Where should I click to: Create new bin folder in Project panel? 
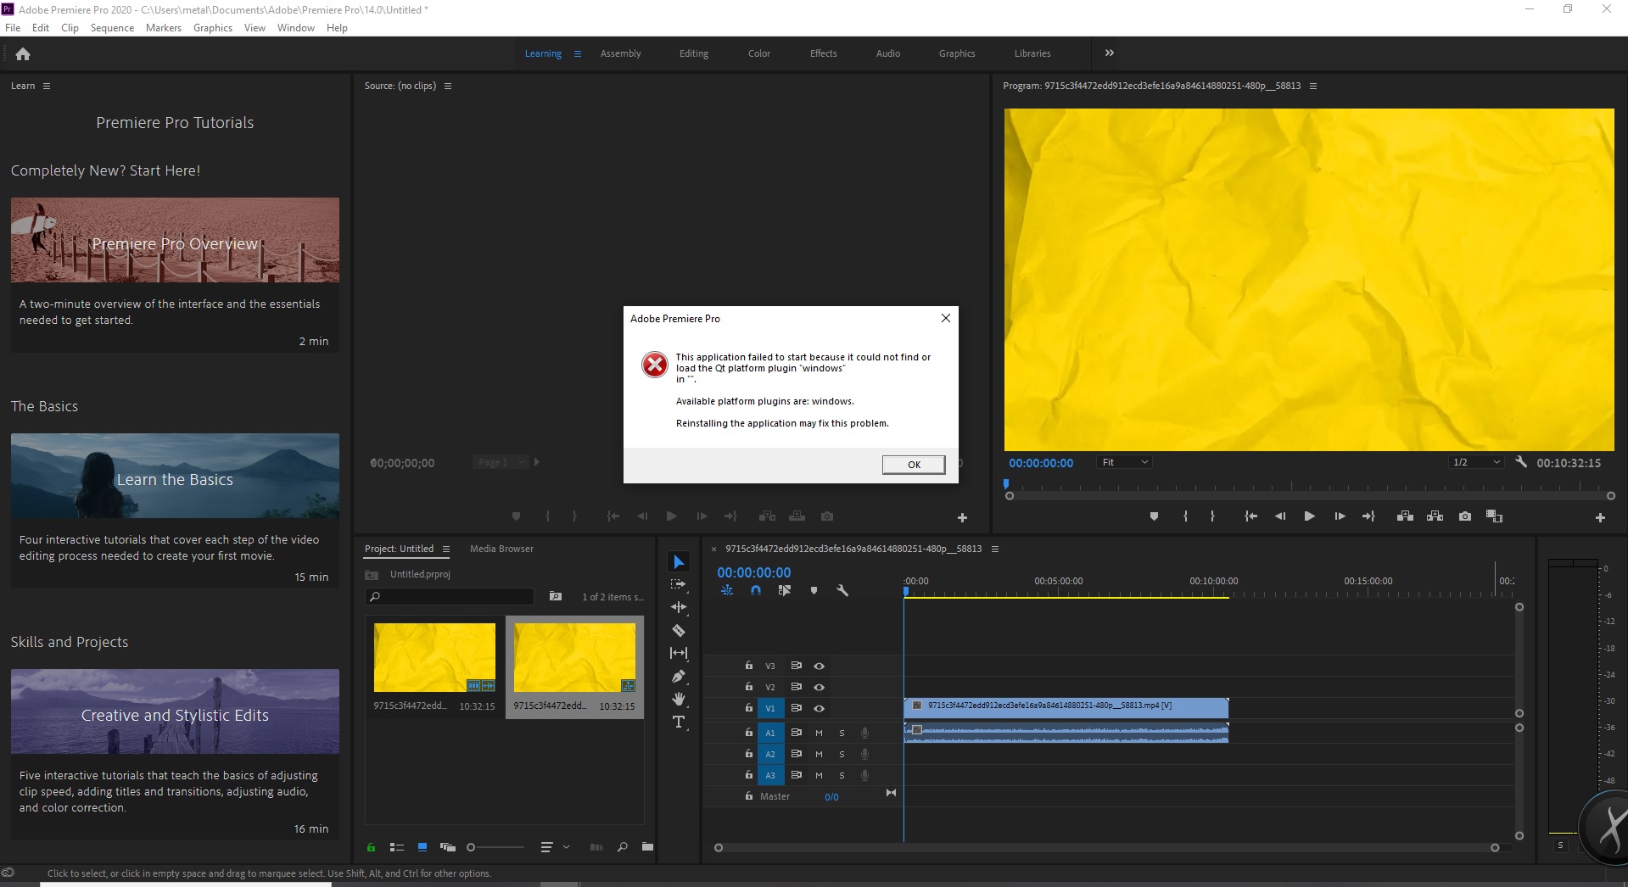(647, 847)
